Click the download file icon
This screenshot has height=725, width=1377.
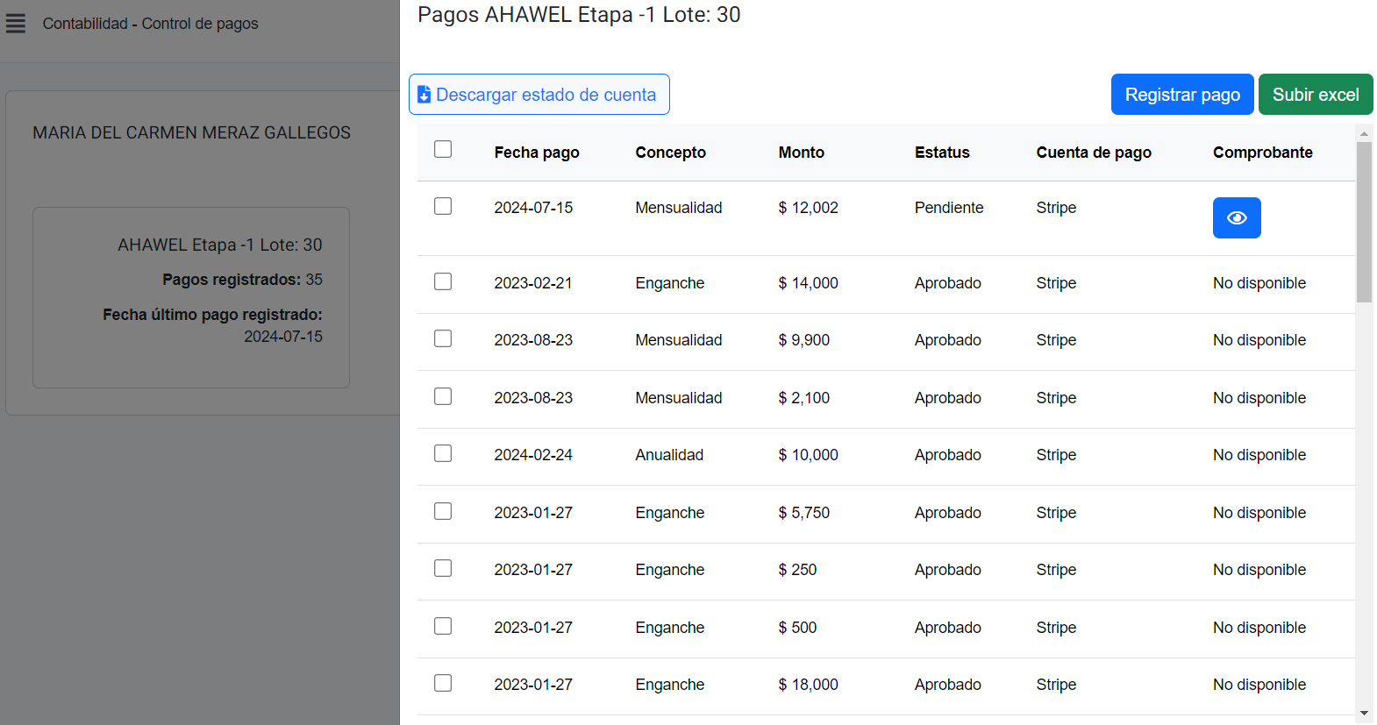(x=425, y=95)
